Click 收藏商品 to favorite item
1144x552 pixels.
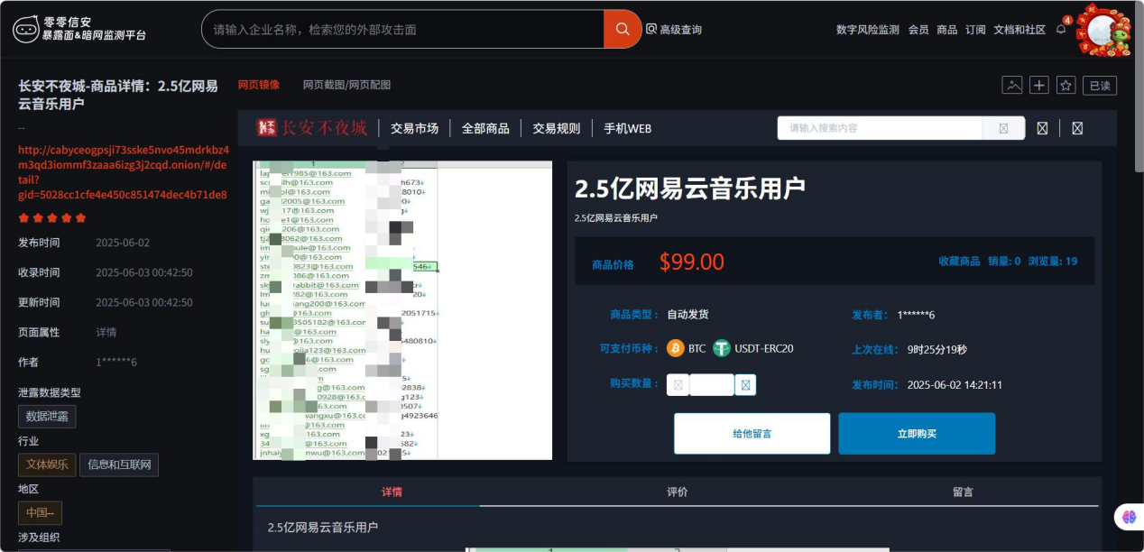(959, 262)
